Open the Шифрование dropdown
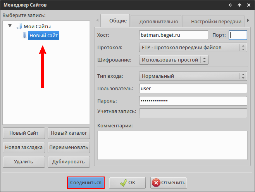255x192 pixels. coord(174,60)
